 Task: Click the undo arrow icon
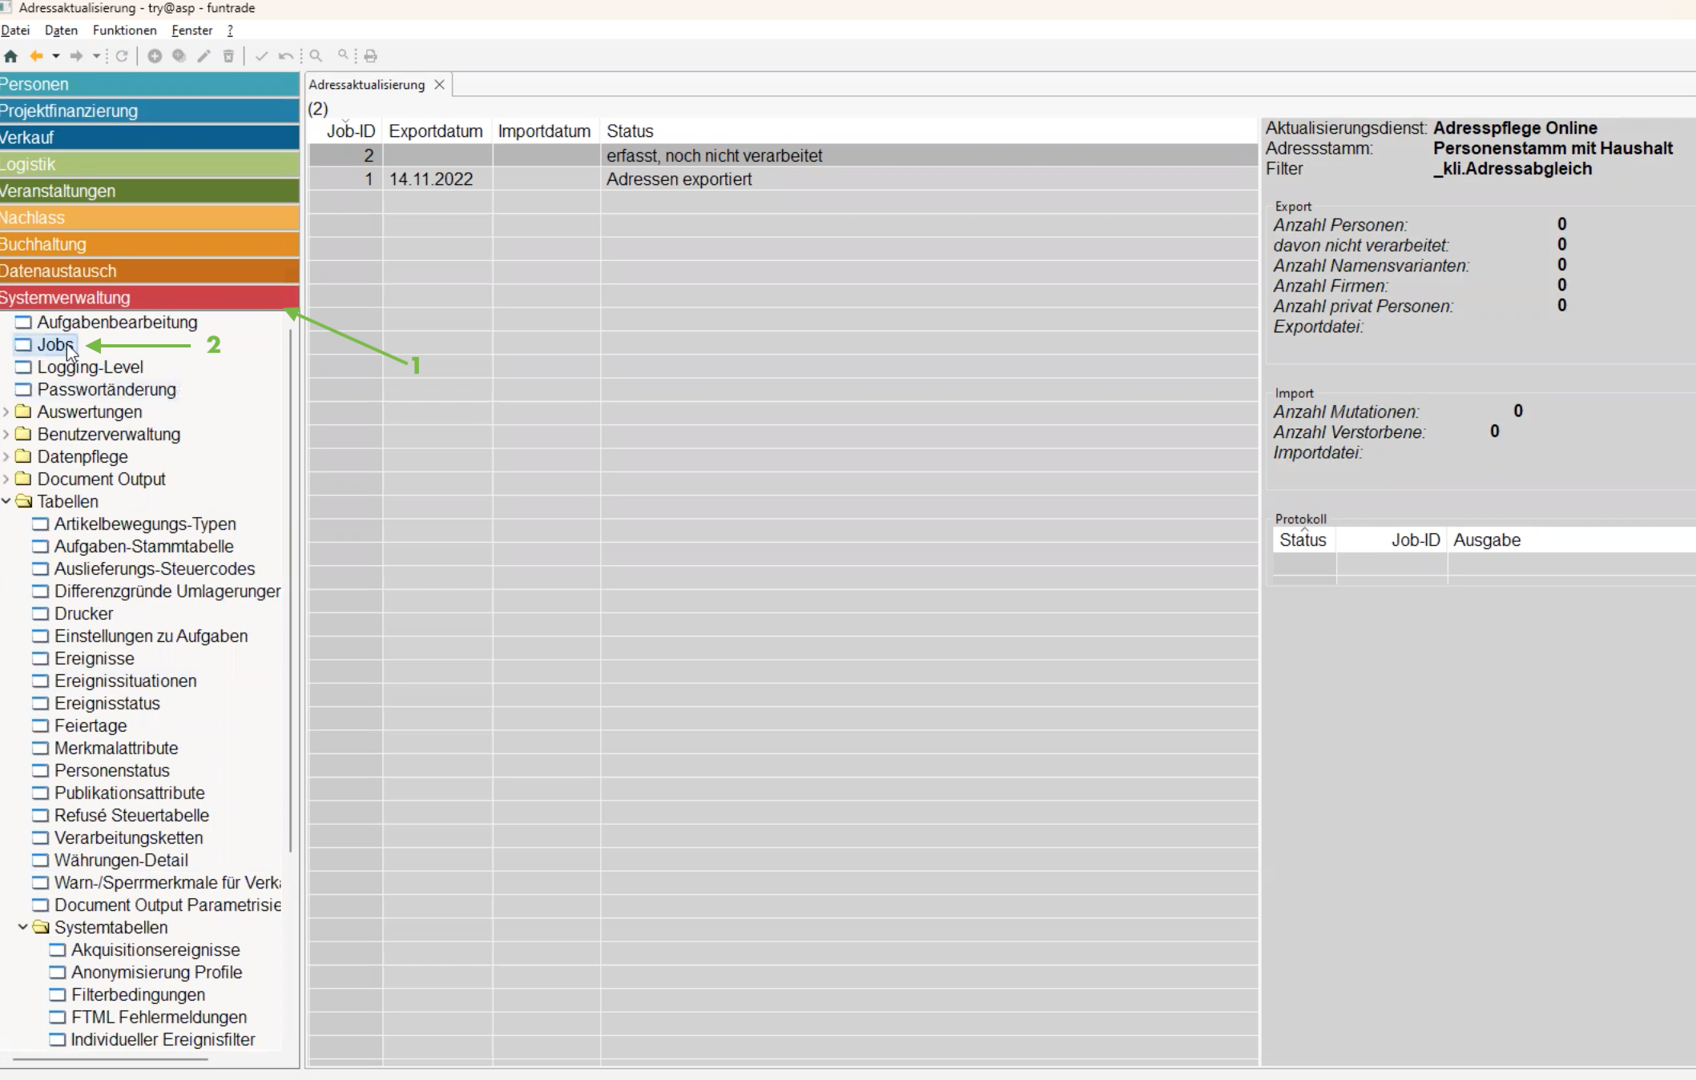click(285, 56)
